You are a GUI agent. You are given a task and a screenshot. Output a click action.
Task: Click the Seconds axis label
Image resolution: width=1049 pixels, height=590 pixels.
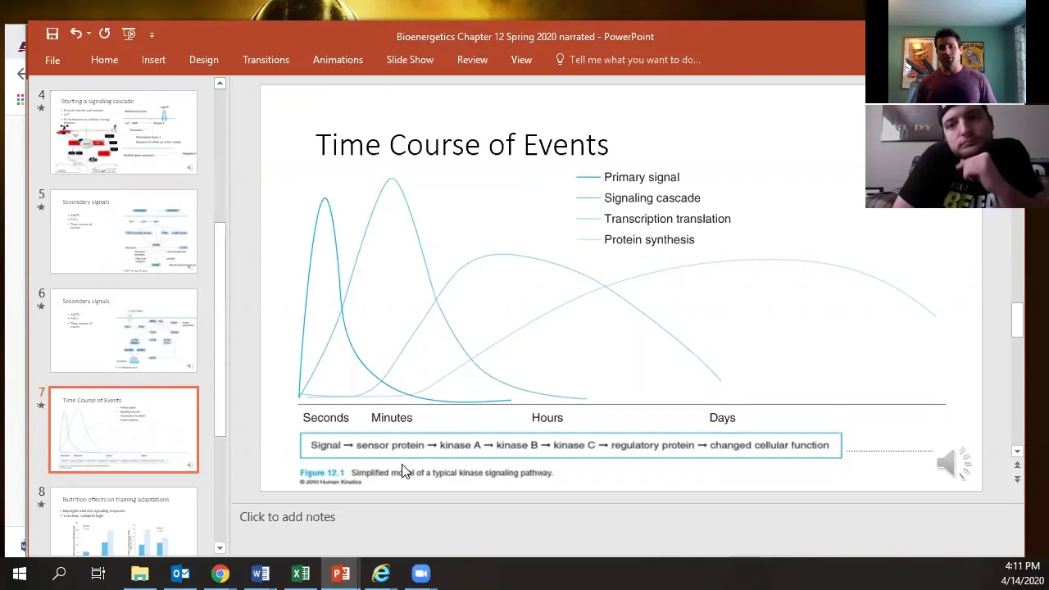325,418
